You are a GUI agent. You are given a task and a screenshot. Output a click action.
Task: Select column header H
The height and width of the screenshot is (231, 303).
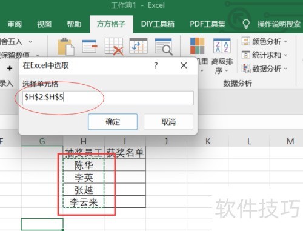[x=84, y=141]
